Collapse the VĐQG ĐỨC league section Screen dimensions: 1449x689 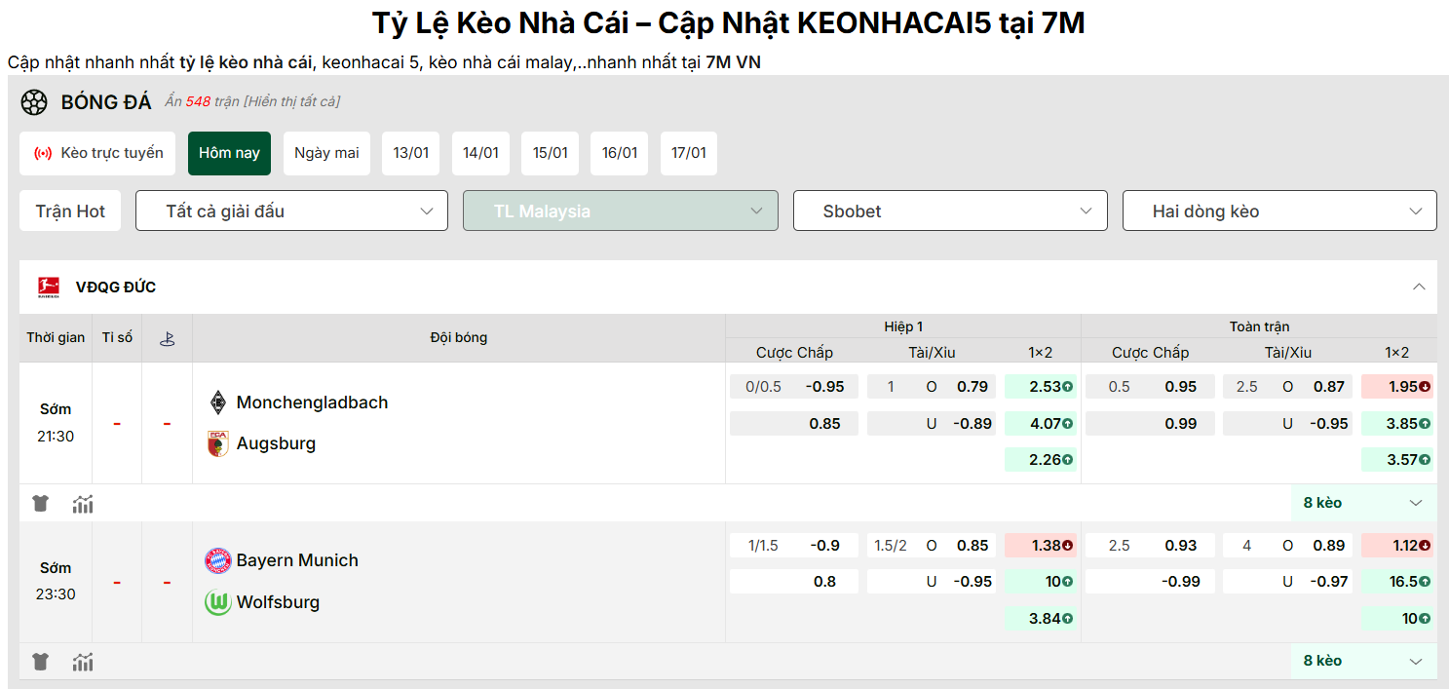tap(1419, 287)
